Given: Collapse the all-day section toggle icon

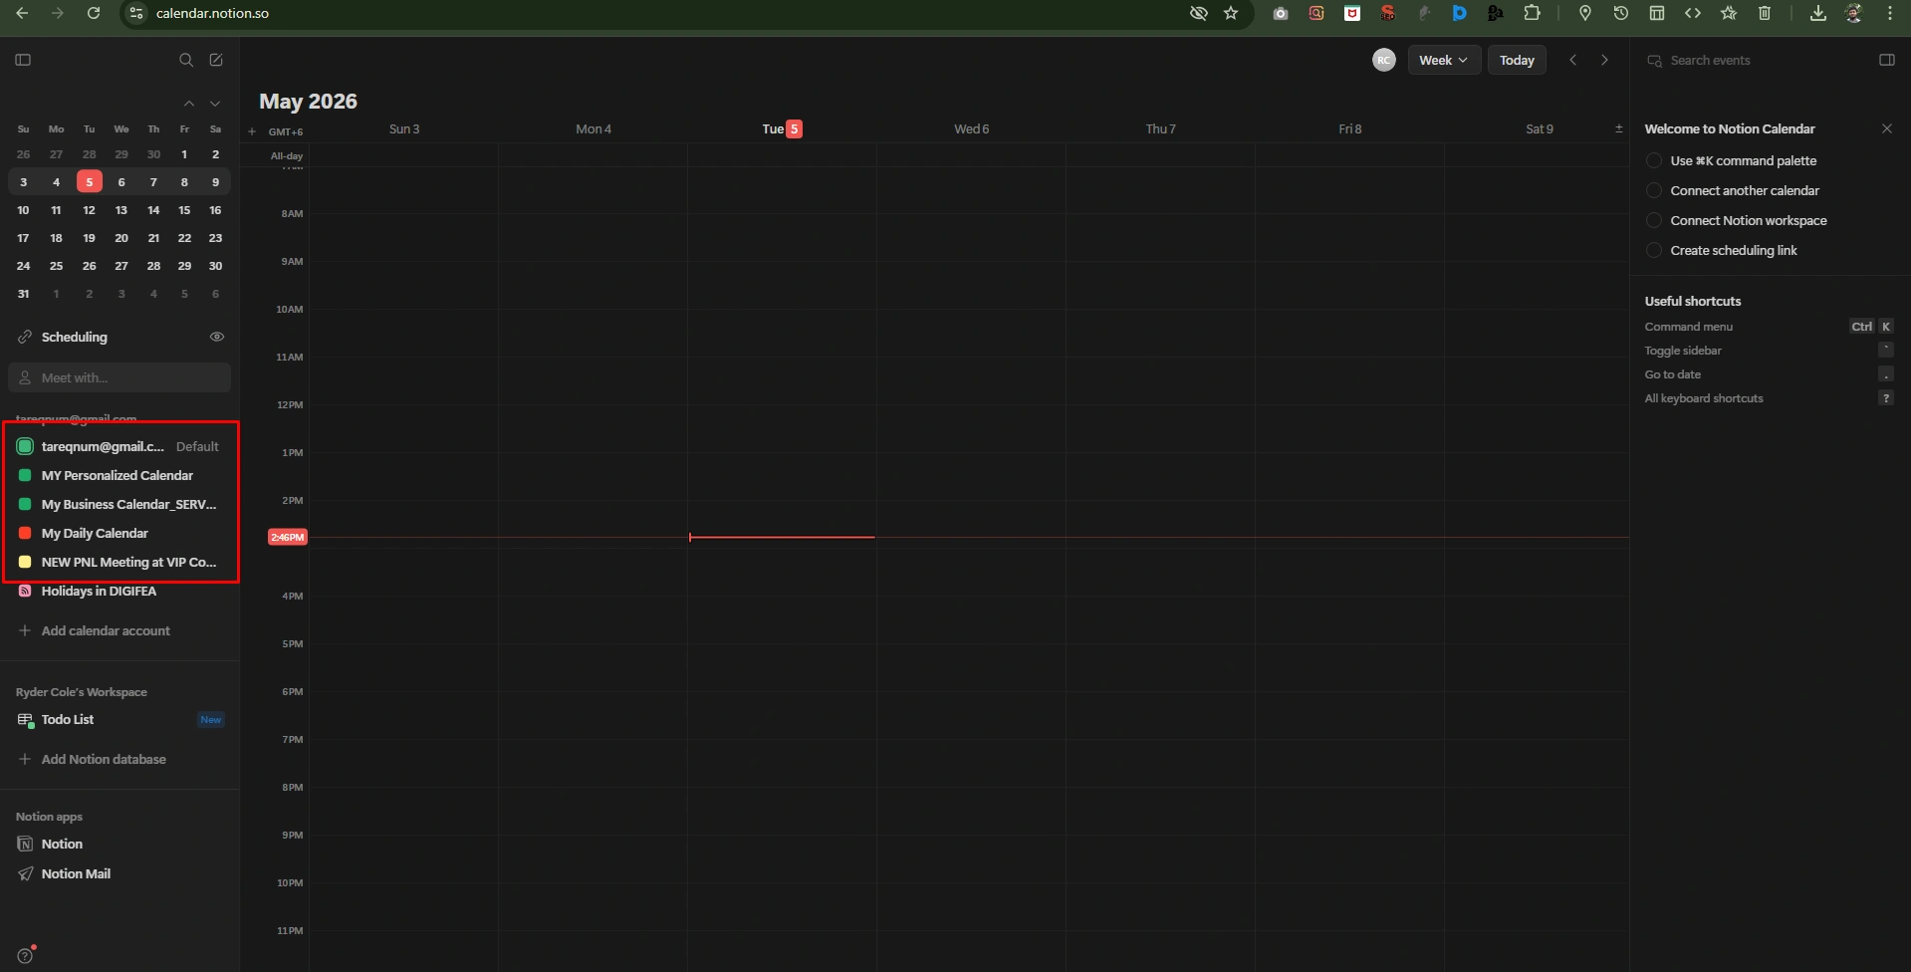Looking at the screenshot, I should coord(1618,128).
